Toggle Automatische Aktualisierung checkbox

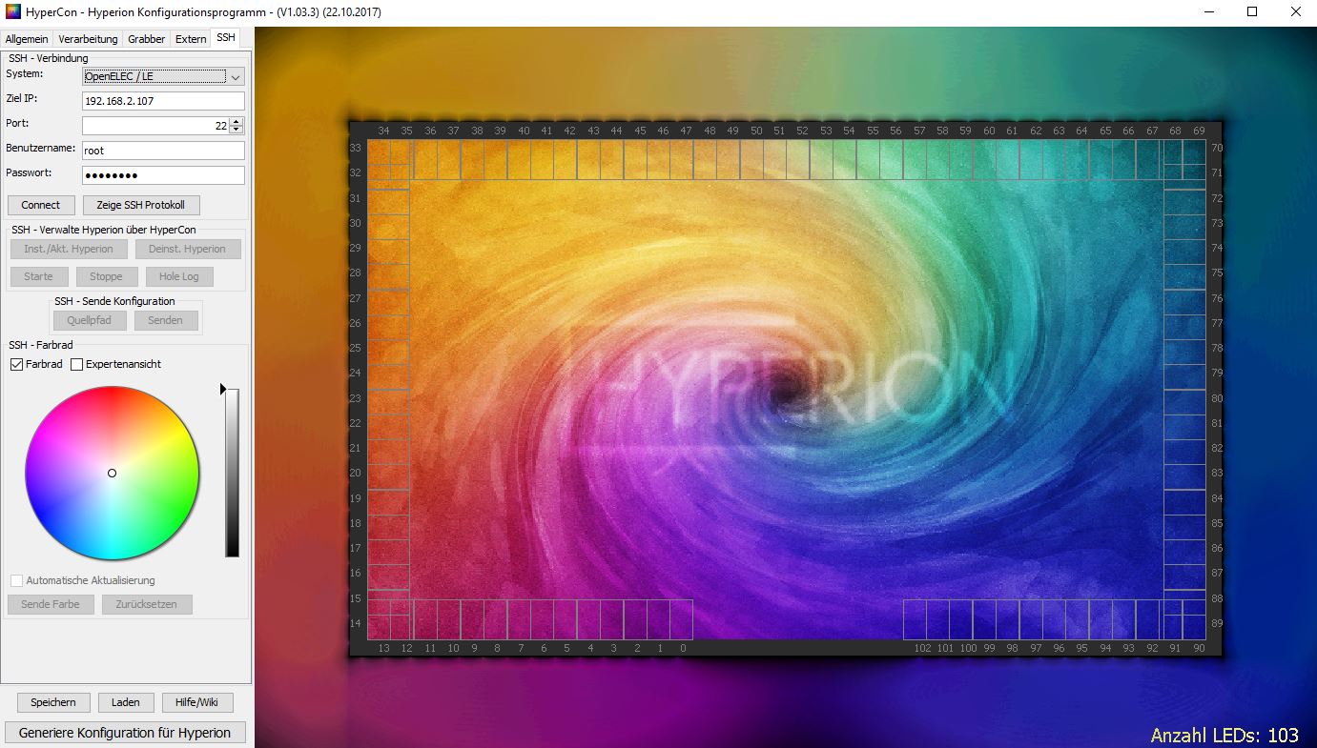click(17, 580)
